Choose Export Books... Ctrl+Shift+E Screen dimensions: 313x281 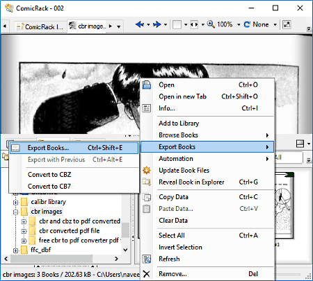74,148
